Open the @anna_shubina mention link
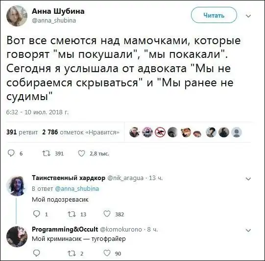The height and width of the screenshot is (261, 265). (x=77, y=188)
